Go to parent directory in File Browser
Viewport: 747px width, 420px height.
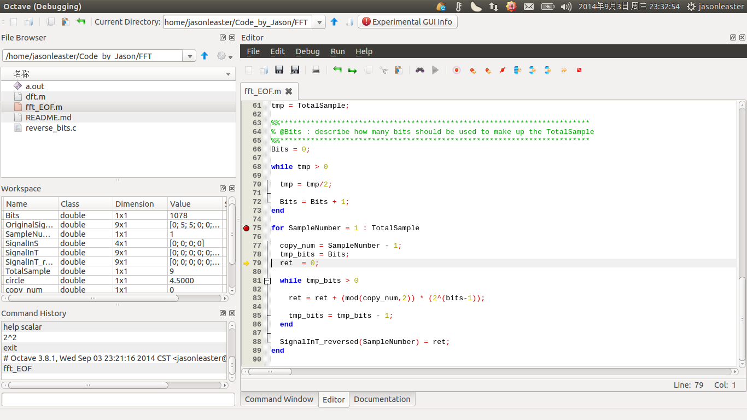point(205,56)
